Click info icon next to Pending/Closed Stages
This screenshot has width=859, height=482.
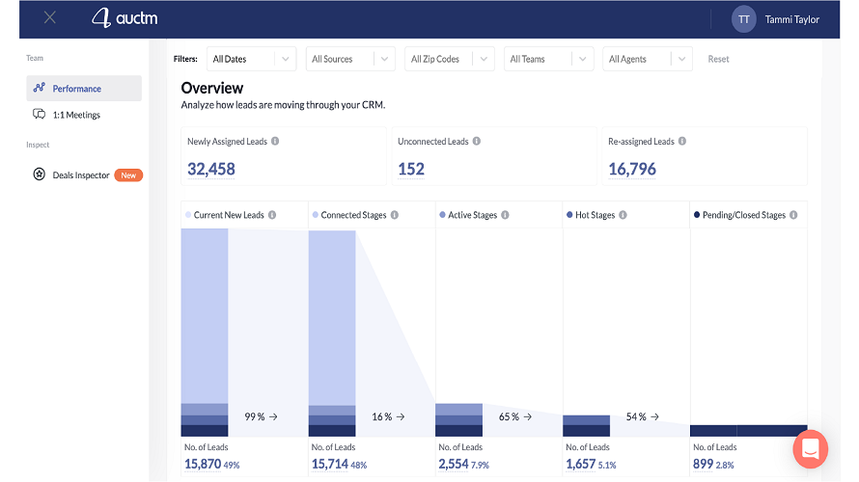click(794, 215)
